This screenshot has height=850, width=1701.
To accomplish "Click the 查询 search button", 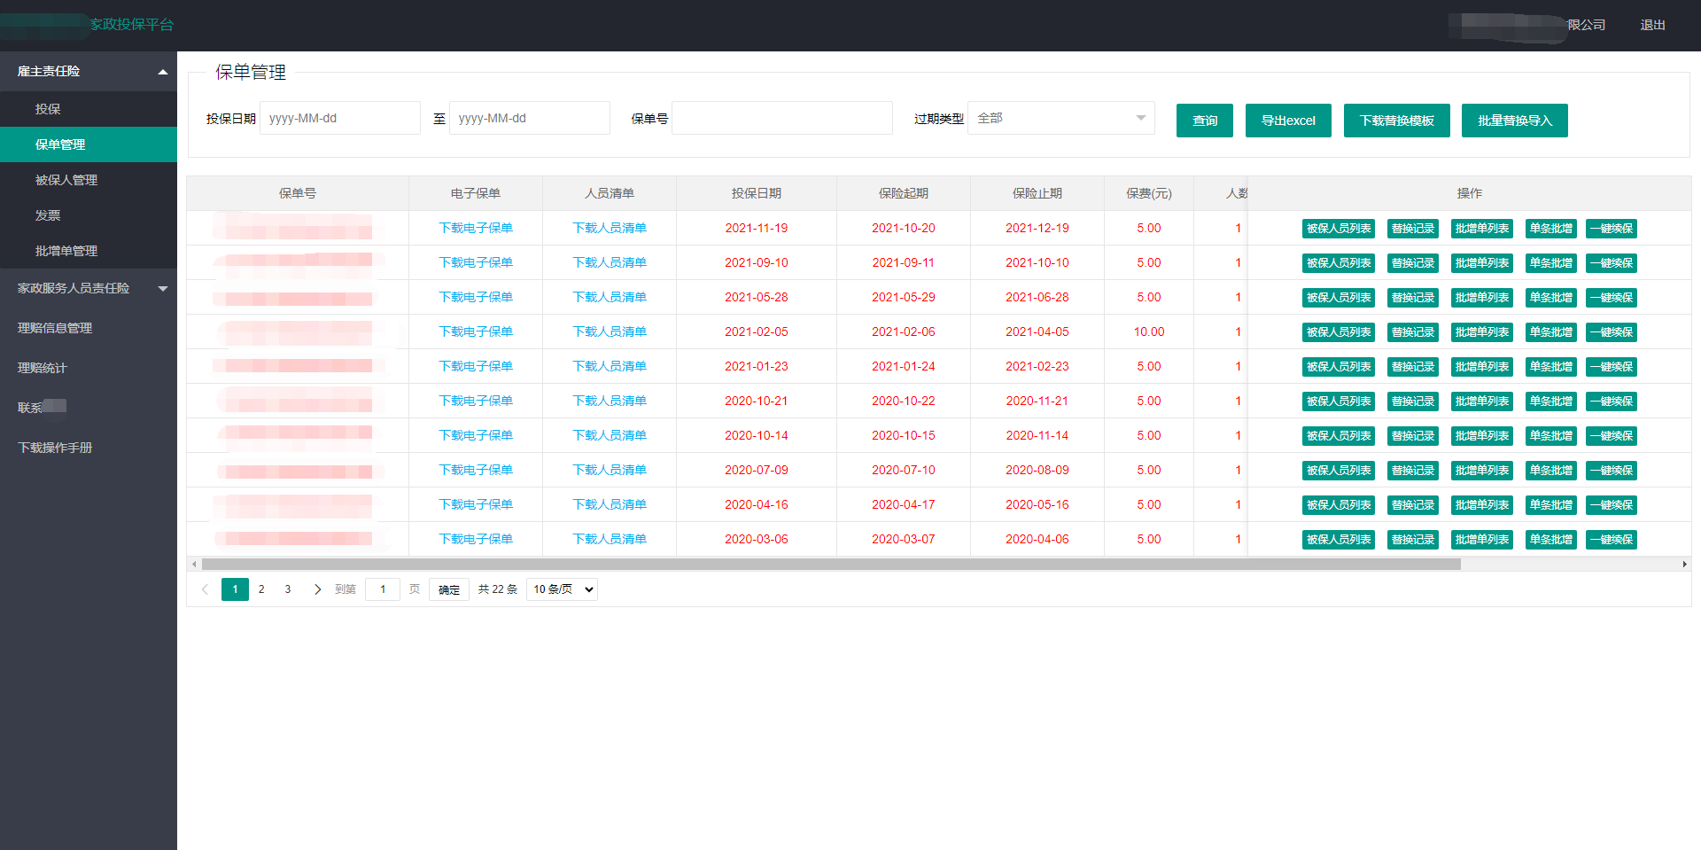I will pos(1205,121).
